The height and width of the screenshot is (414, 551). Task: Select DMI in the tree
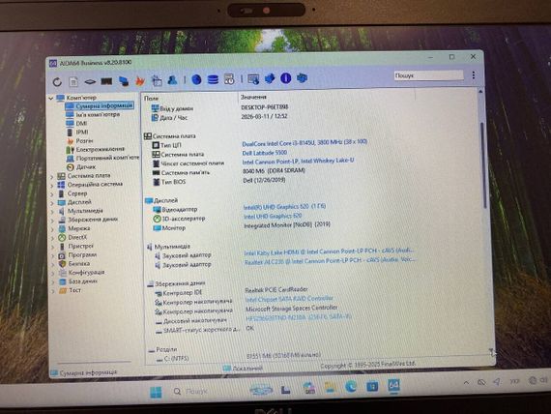tap(81, 124)
